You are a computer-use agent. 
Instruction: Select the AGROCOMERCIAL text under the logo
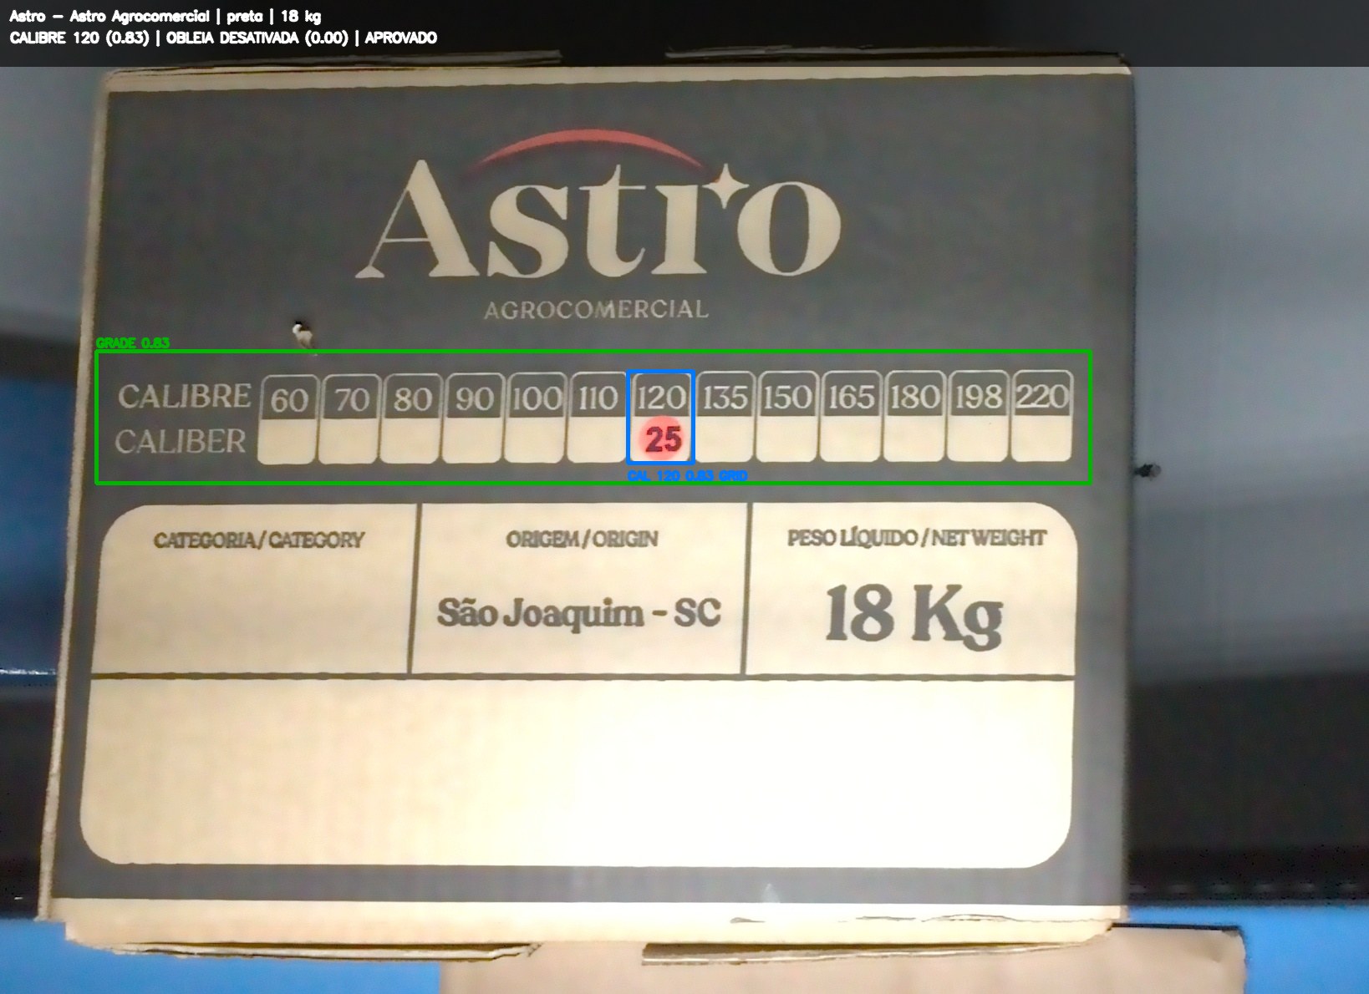596,310
